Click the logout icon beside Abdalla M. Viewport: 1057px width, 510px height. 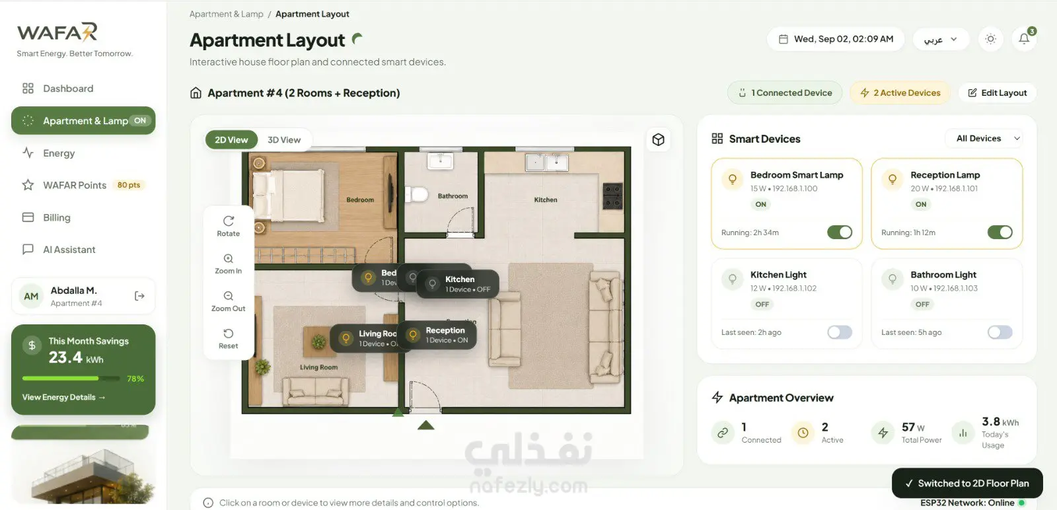tap(139, 296)
